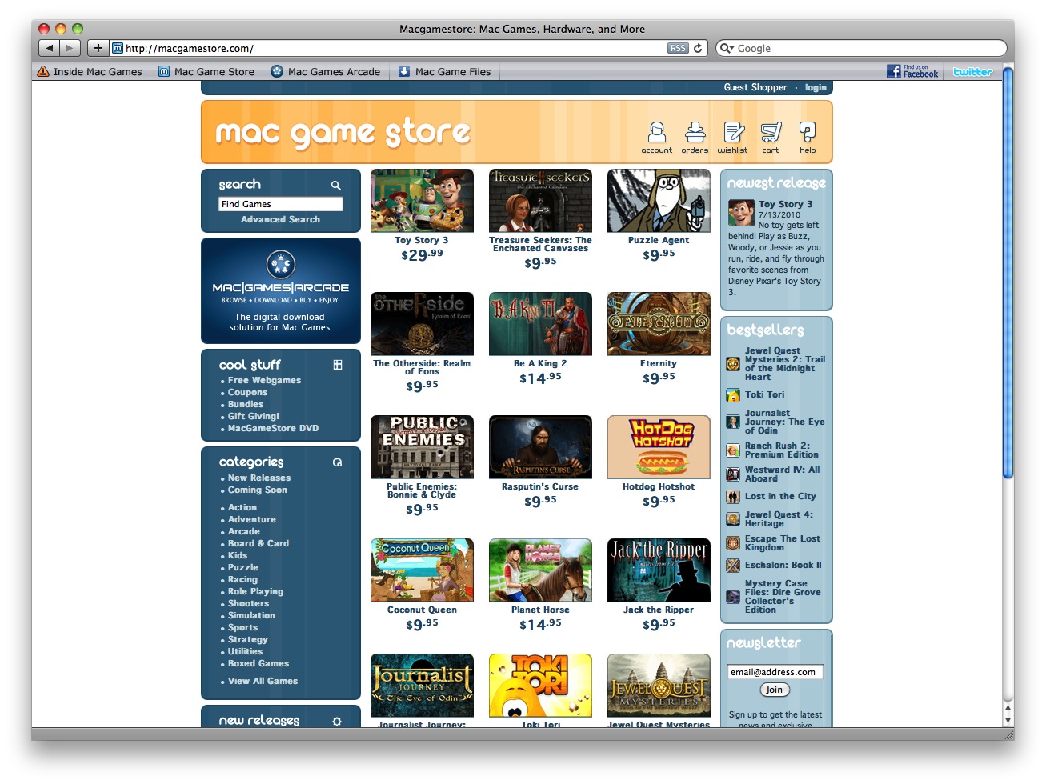Click the RSS badge in address bar
This screenshot has height=784, width=1046.
[x=678, y=48]
